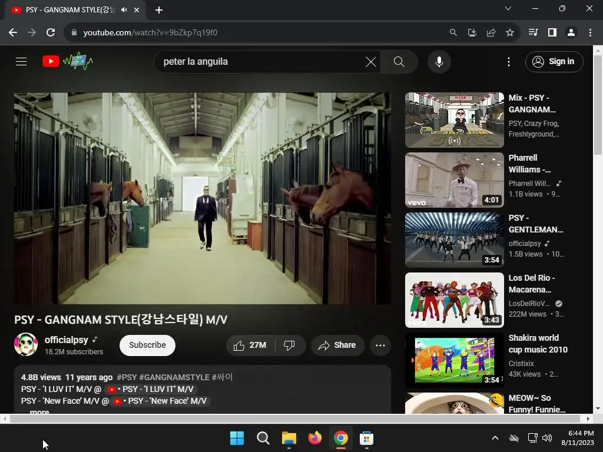Click the main video player
Viewport: 603px width, 452px height.
[x=203, y=198]
